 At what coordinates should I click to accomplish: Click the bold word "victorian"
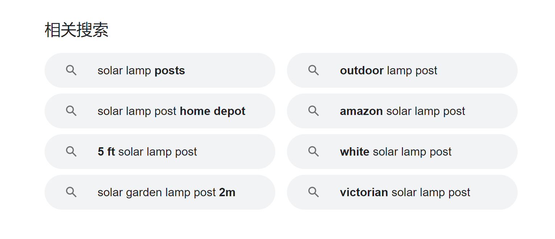(364, 192)
